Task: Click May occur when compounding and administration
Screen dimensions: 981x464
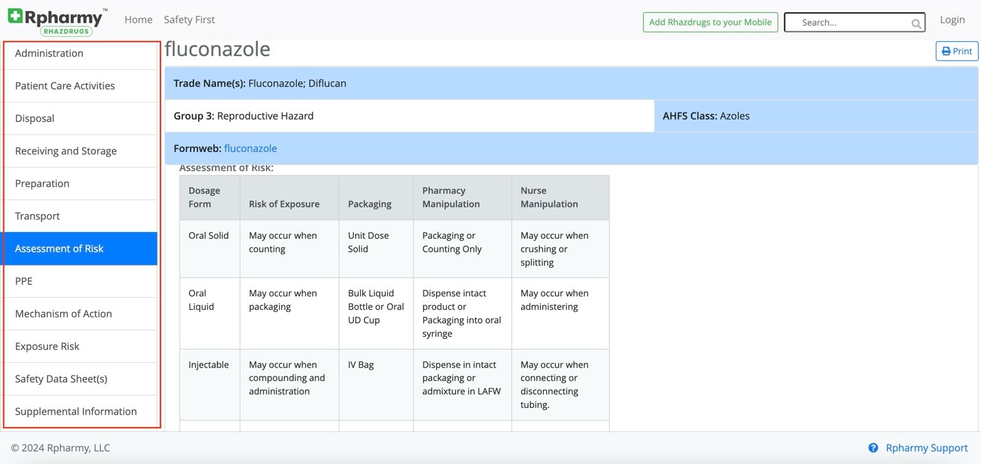Action: (289, 385)
